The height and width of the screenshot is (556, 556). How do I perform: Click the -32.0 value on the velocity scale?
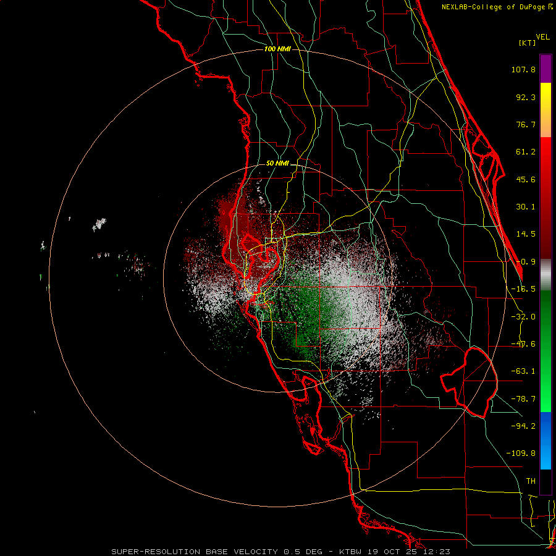(x=523, y=317)
